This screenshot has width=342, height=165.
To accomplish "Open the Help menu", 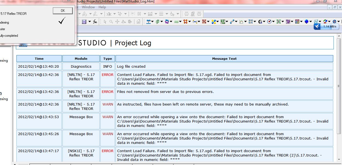I will [x=102, y=7].
